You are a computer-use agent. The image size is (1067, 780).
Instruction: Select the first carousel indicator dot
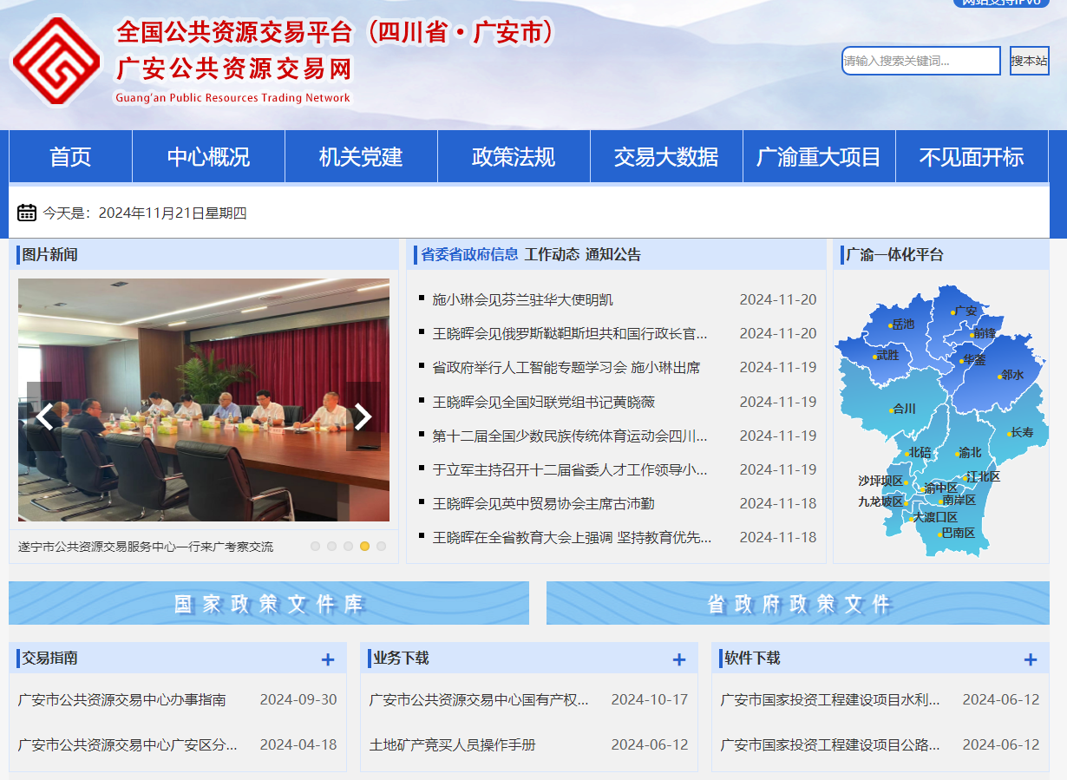pyautogui.click(x=315, y=547)
